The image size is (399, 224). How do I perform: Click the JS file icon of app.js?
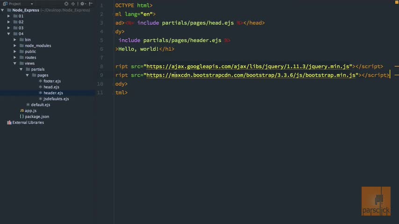coord(22,111)
